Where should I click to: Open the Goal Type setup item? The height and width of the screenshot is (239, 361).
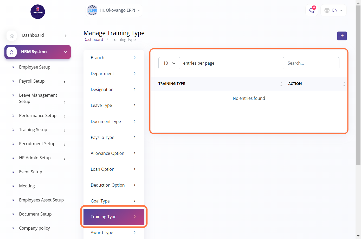[x=113, y=201]
